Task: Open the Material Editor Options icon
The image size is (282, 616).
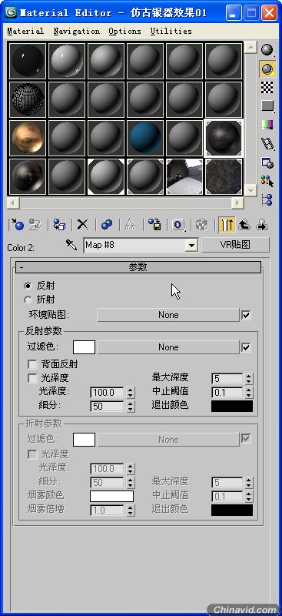Action: [267, 162]
